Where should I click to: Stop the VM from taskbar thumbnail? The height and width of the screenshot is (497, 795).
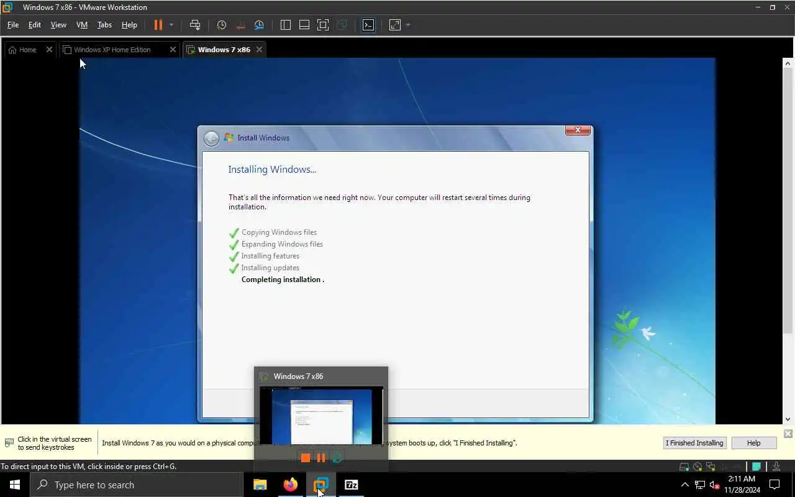[x=305, y=458]
